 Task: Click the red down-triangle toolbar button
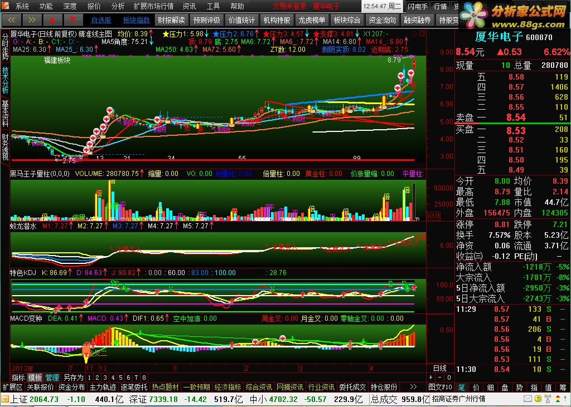point(73,19)
